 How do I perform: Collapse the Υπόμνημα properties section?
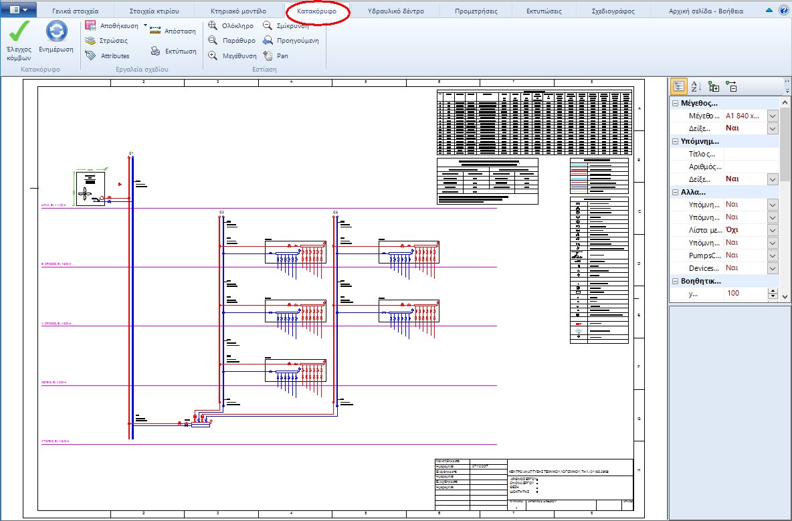(674, 140)
